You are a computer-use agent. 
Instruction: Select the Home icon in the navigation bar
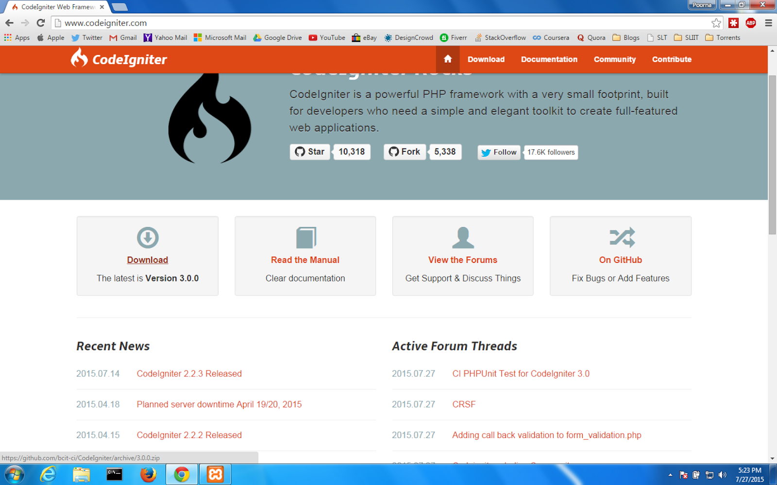click(x=447, y=59)
